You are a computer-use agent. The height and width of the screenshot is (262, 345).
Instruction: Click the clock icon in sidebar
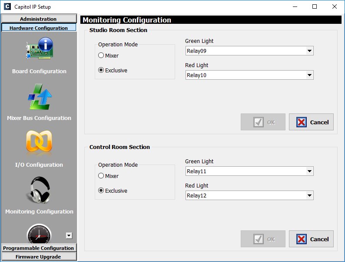(39, 234)
